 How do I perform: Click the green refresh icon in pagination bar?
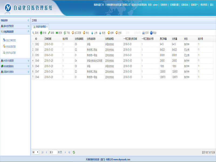click(x=74, y=152)
